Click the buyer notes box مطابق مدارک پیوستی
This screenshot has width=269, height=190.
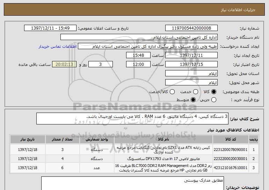pyautogui.click(x=132, y=183)
